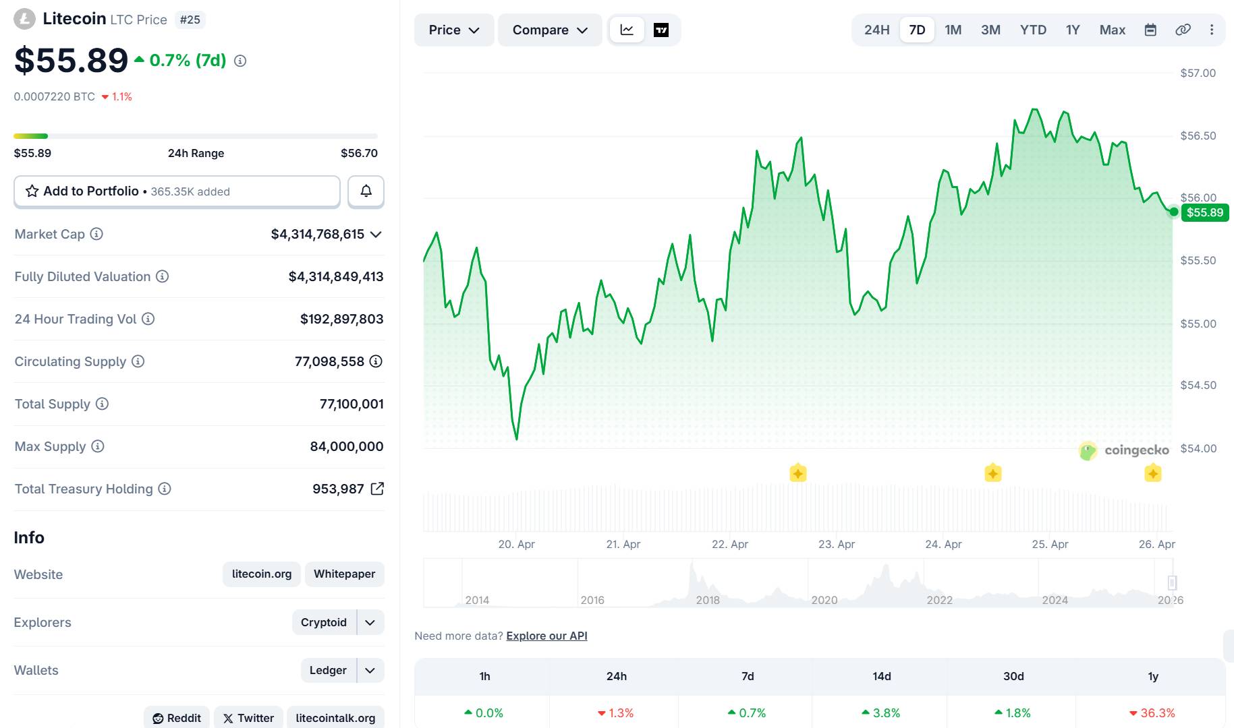Click the historical range slider handle
The image size is (1234, 728).
1172,582
